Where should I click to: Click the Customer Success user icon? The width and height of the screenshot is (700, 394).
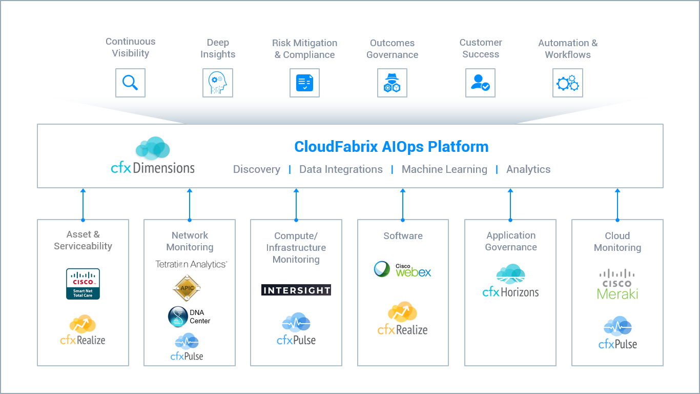(480, 83)
